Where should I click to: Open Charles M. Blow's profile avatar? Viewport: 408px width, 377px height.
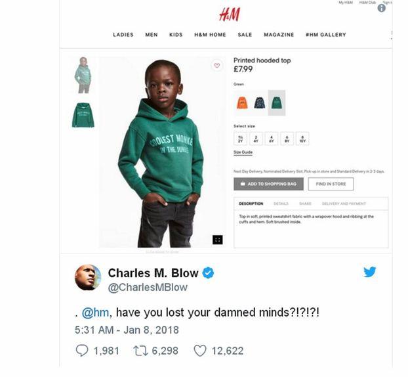pos(88,277)
